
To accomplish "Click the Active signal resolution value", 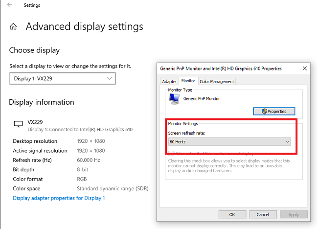I will tap(91, 151).
